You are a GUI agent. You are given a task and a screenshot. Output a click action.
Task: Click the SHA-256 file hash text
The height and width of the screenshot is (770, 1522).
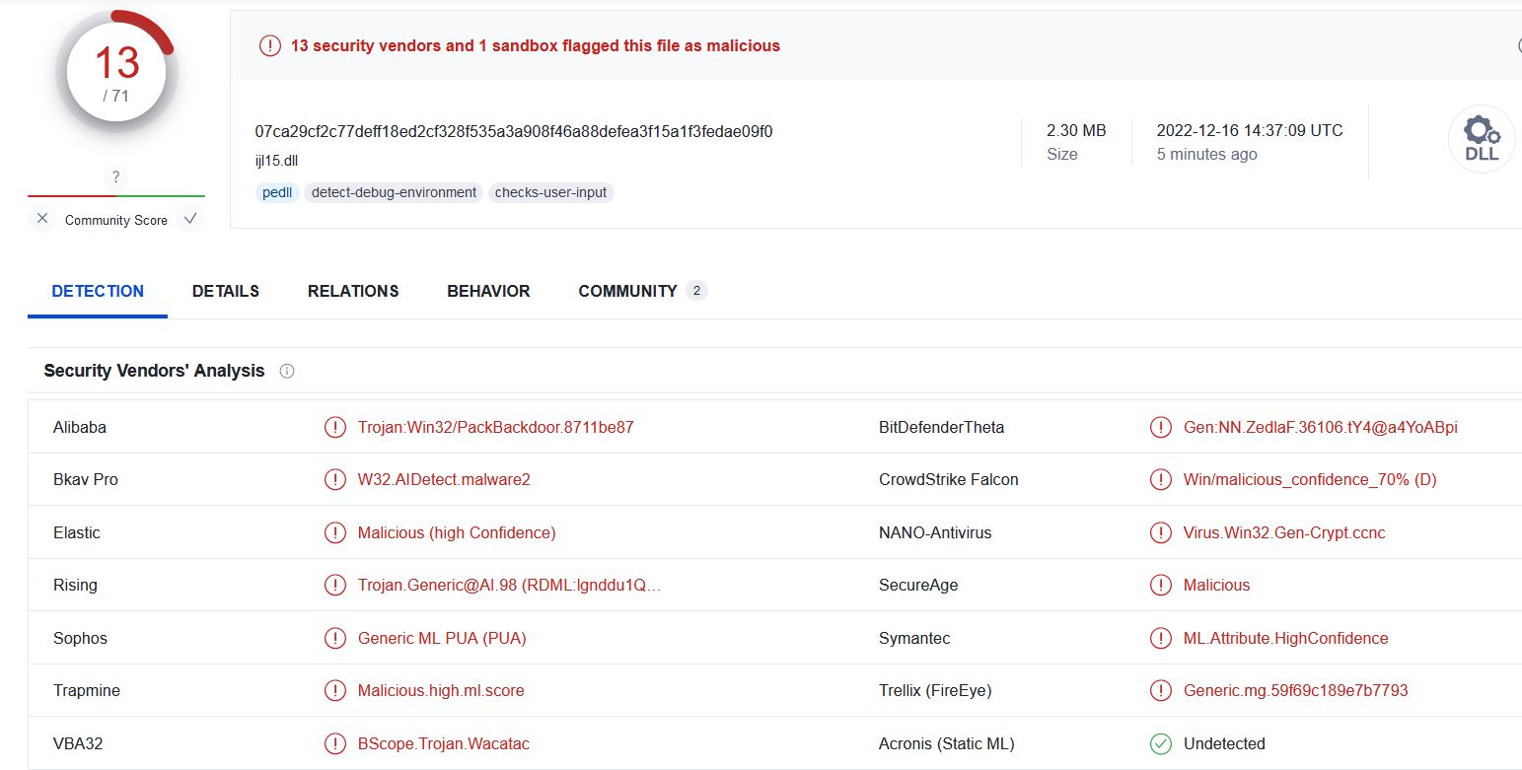(x=514, y=131)
